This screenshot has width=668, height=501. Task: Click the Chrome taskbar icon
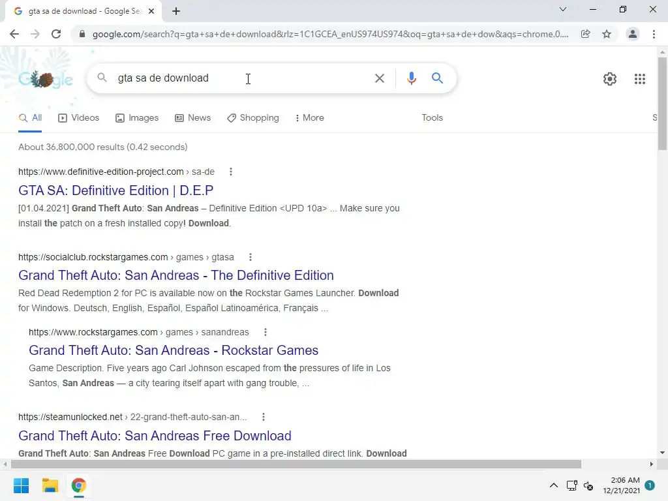point(79,485)
